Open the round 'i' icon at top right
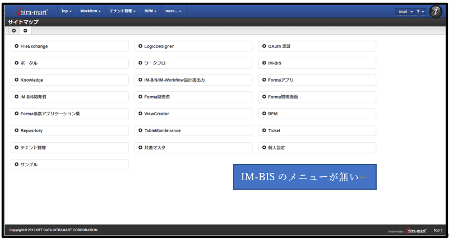 436,12
